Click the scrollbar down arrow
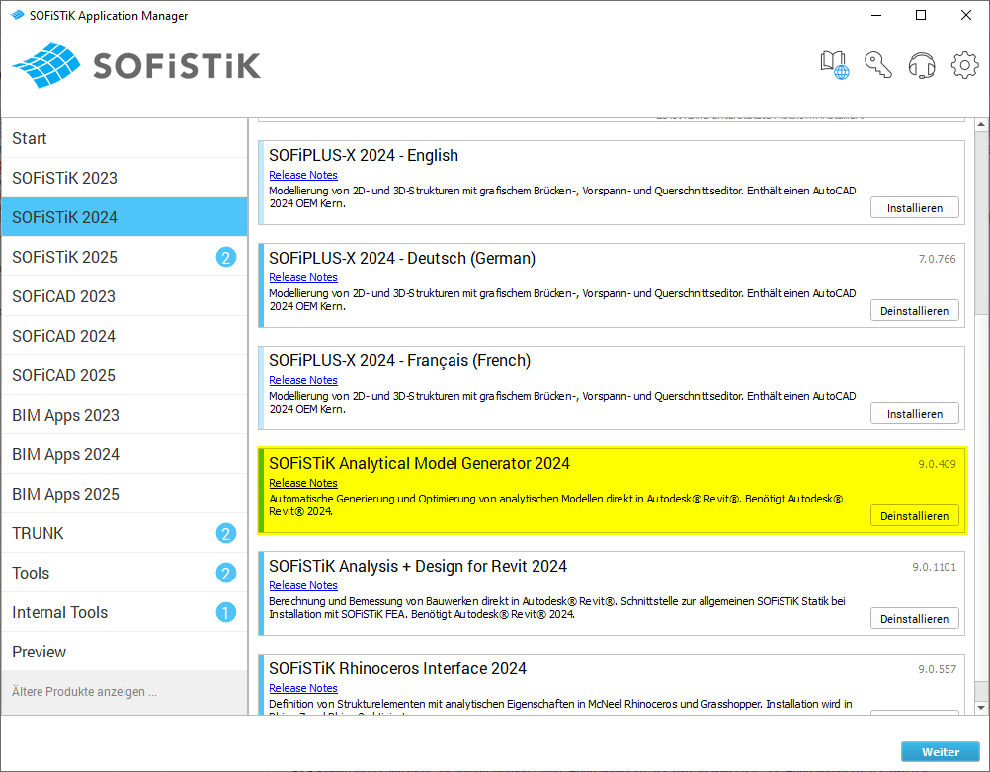This screenshot has height=772, width=990. [981, 708]
